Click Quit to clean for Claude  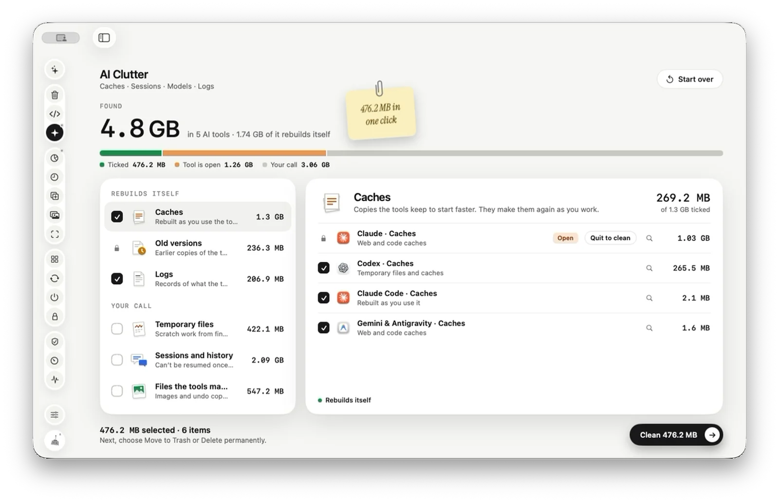pos(610,238)
